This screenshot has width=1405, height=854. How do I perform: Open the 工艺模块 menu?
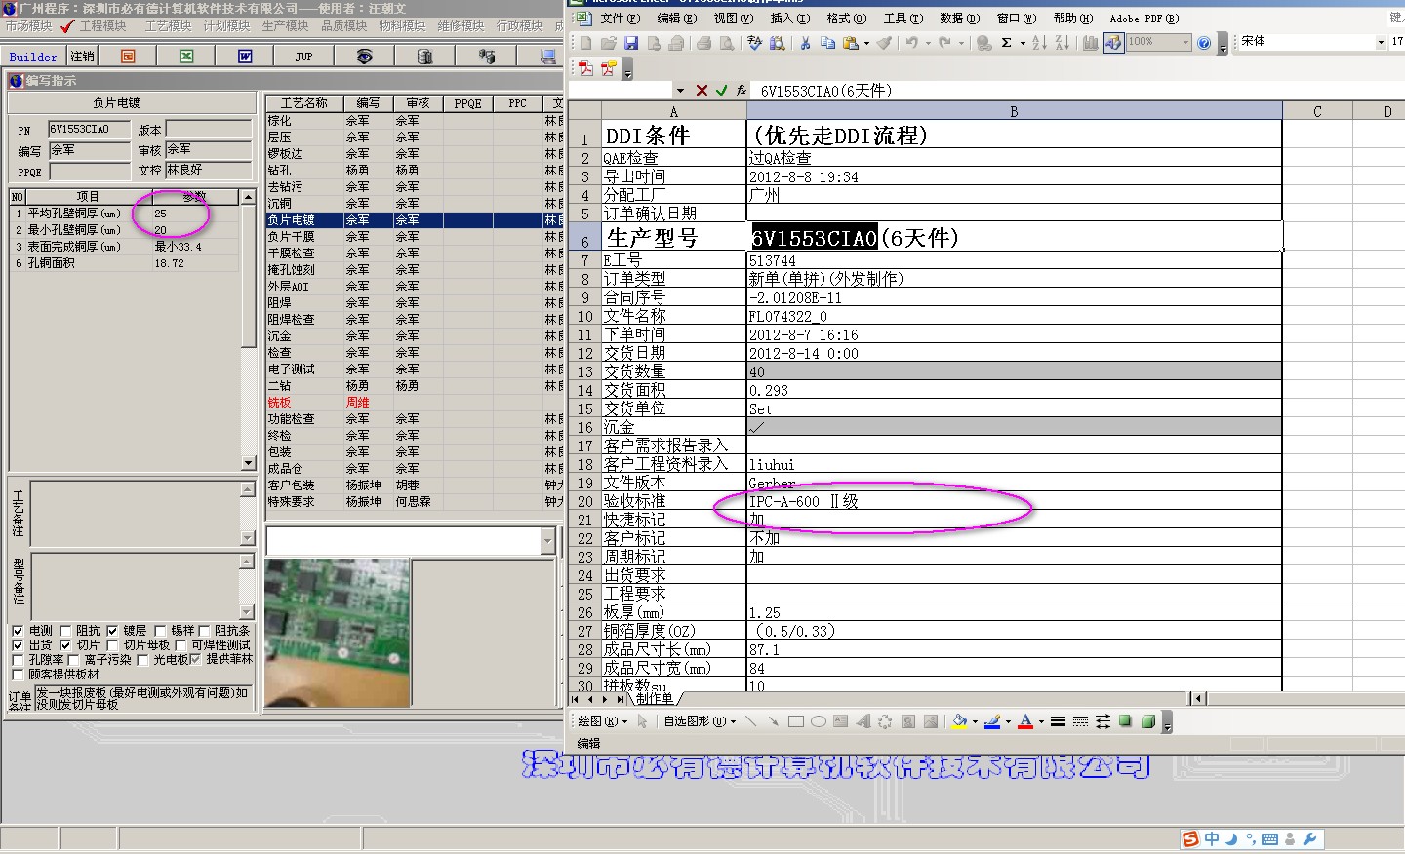point(168,26)
